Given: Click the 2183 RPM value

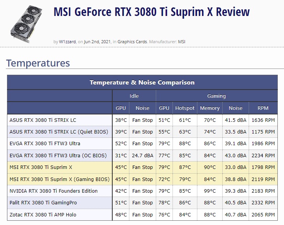Looking at the screenshot, I should [263, 191].
